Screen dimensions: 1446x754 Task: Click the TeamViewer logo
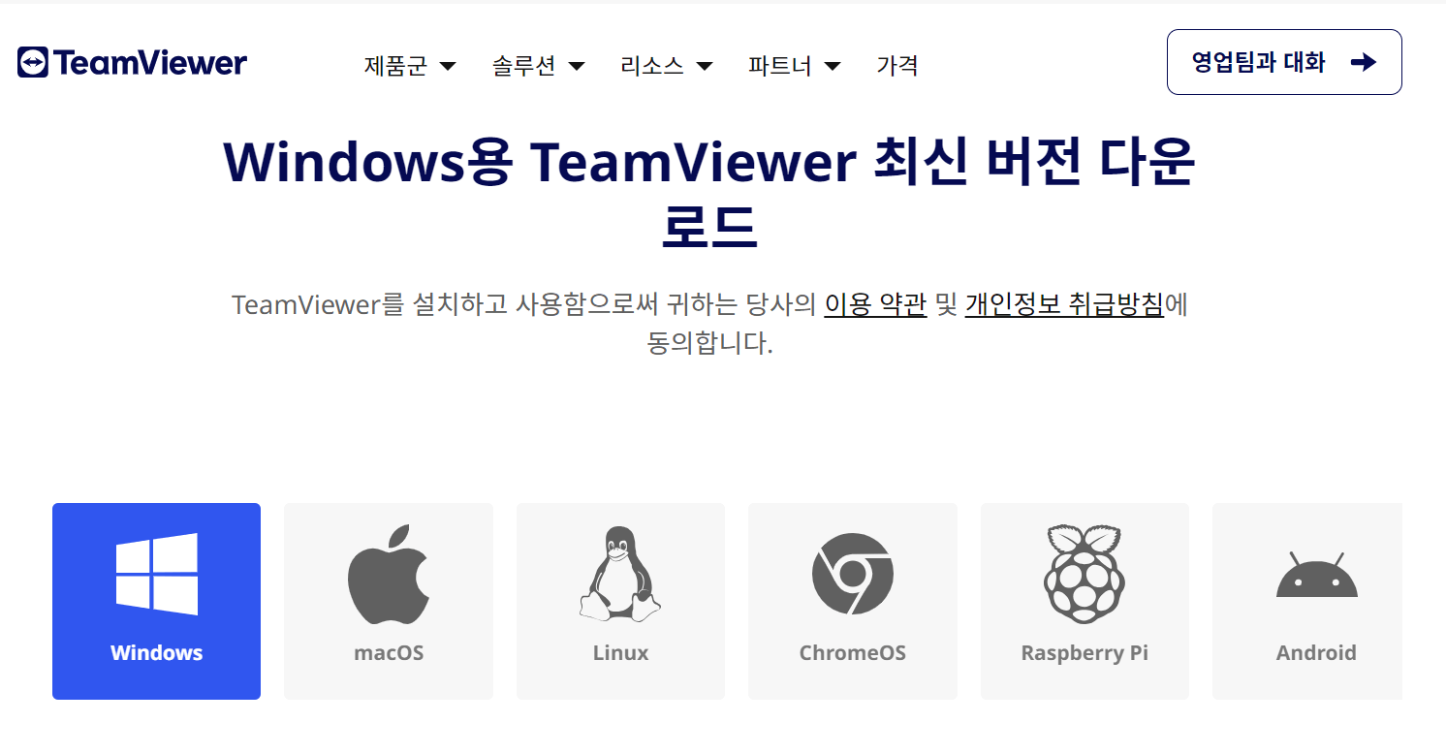point(132,63)
